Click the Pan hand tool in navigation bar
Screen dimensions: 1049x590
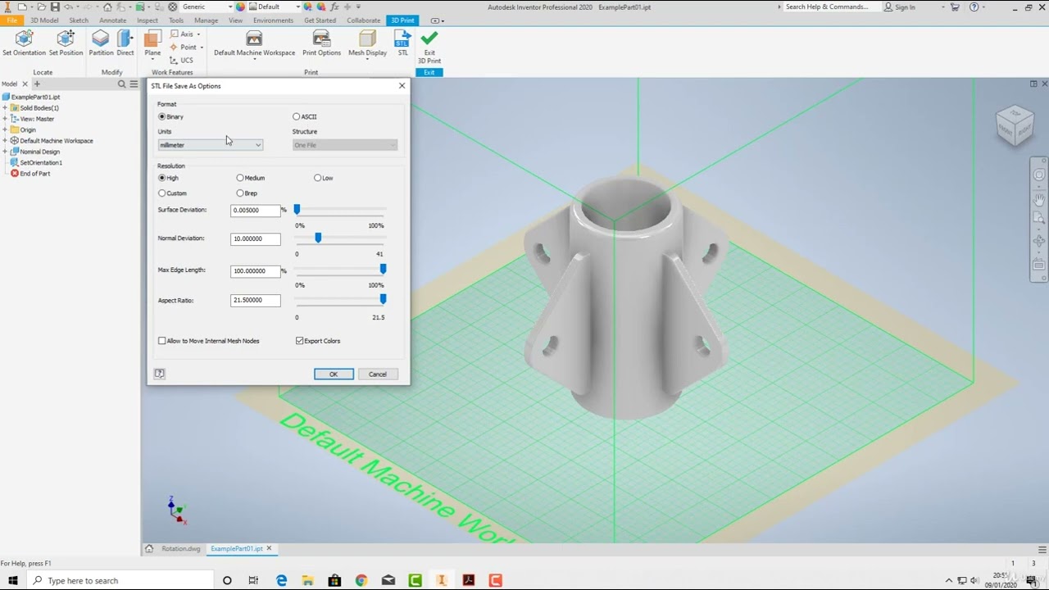[1038, 198]
